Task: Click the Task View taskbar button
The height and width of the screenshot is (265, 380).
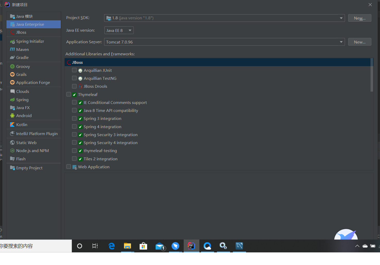Action: (x=95, y=246)
